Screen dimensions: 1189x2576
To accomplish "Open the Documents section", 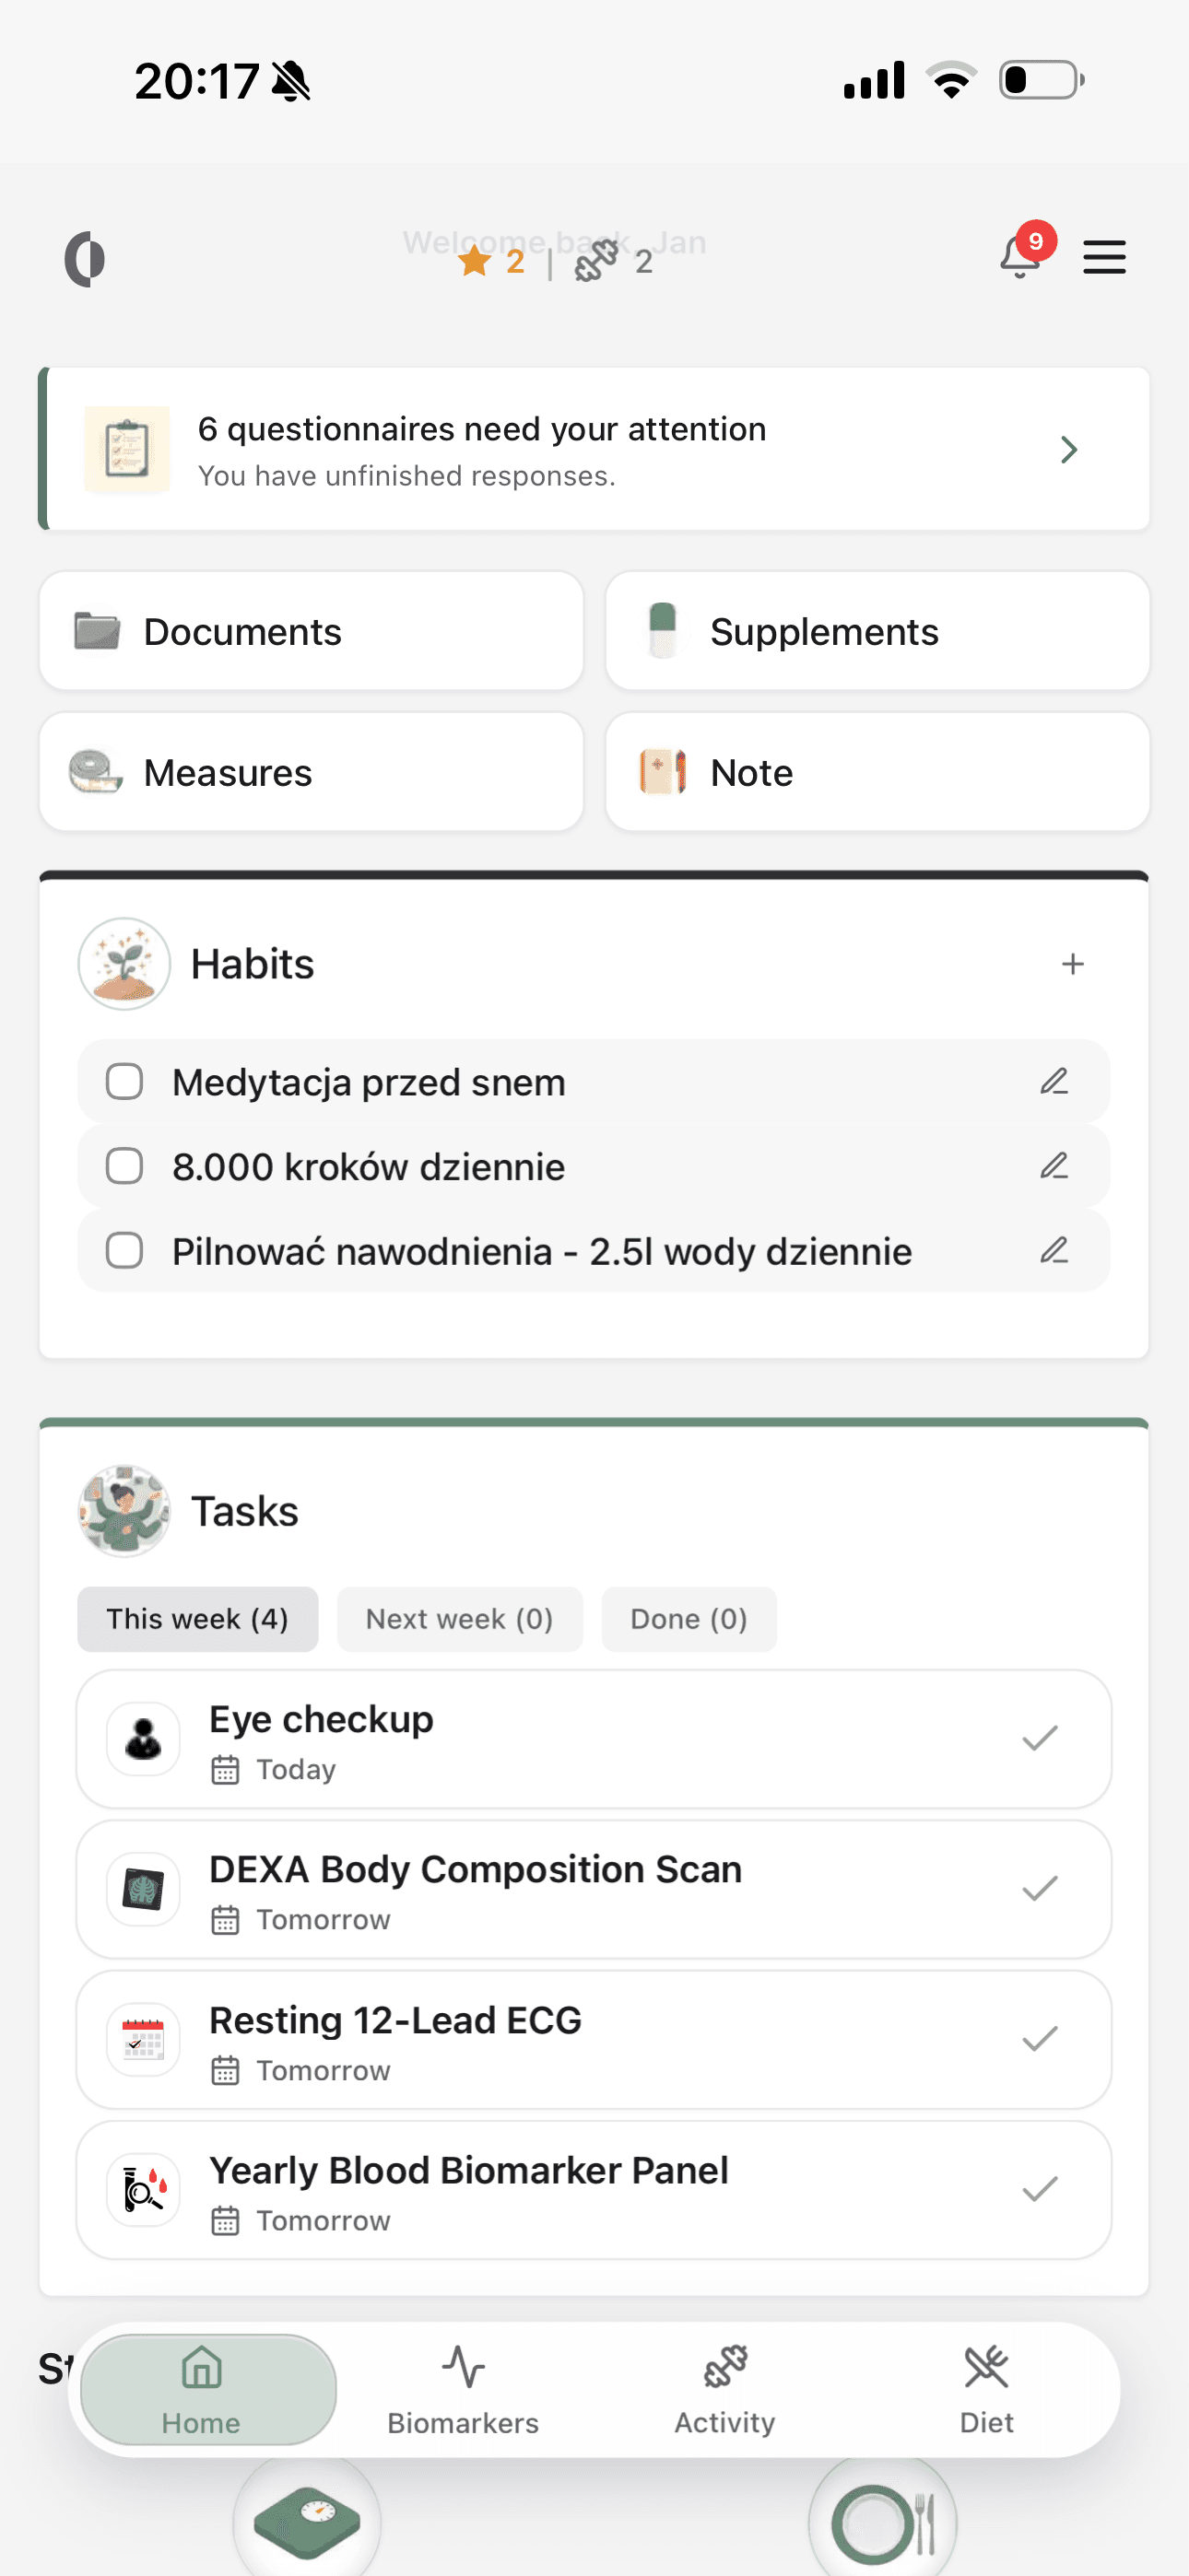I will 312,631.
